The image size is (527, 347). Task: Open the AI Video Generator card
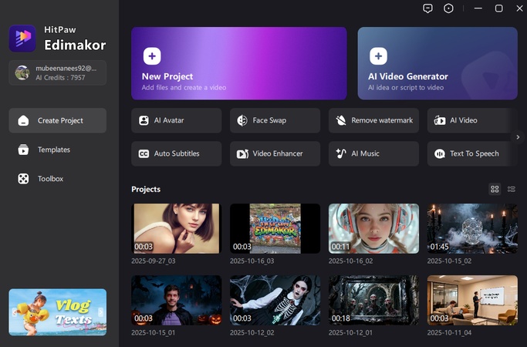pyautogui.click(x=437, y=63)
